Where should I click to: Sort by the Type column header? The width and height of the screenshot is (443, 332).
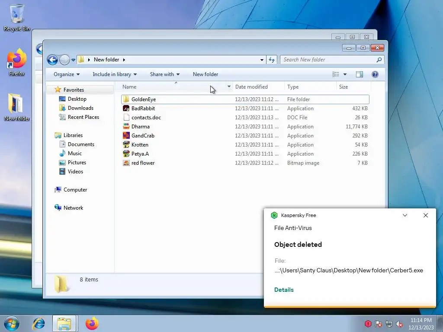tap(310, 86)
